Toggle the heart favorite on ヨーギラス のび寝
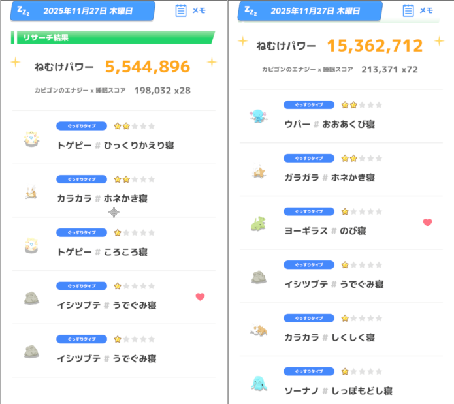This screenshot has height=404, width=454. pos(427,223)
